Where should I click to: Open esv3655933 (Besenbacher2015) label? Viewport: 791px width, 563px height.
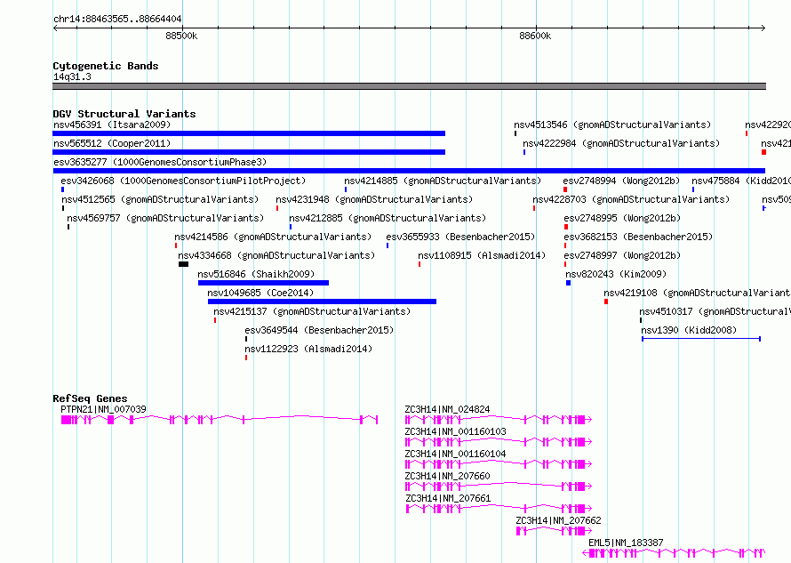pyautogui.click(x=460, y=237)
